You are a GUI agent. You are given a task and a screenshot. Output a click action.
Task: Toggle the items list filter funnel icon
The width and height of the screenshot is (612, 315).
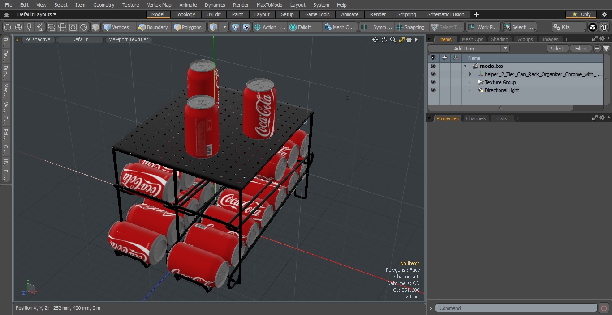pos(606,49)
